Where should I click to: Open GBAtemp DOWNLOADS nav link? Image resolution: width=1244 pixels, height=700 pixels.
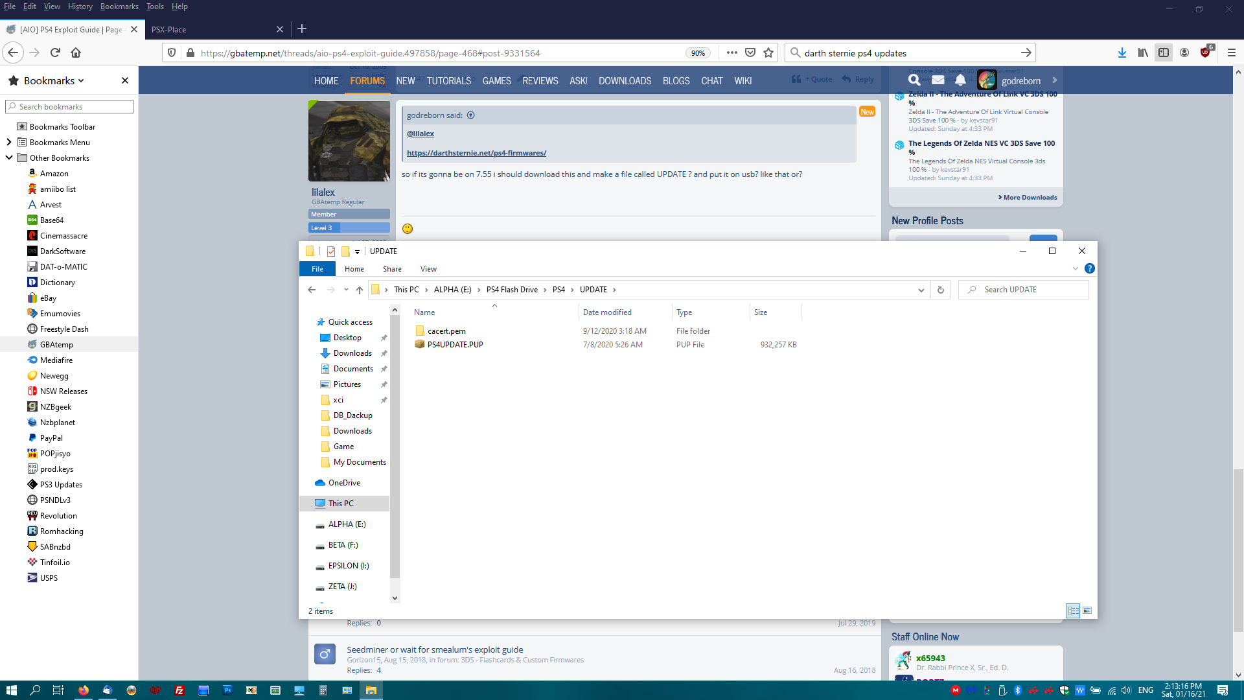625,81
